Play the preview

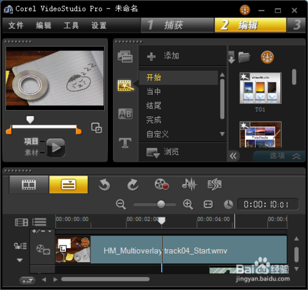coord(55,147)
